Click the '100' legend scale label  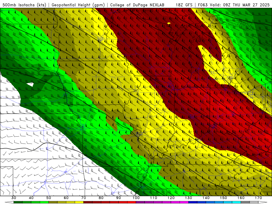(136, 198)
